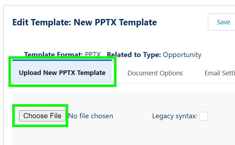
Task: Click the Save button
Action: coord(223,22)
